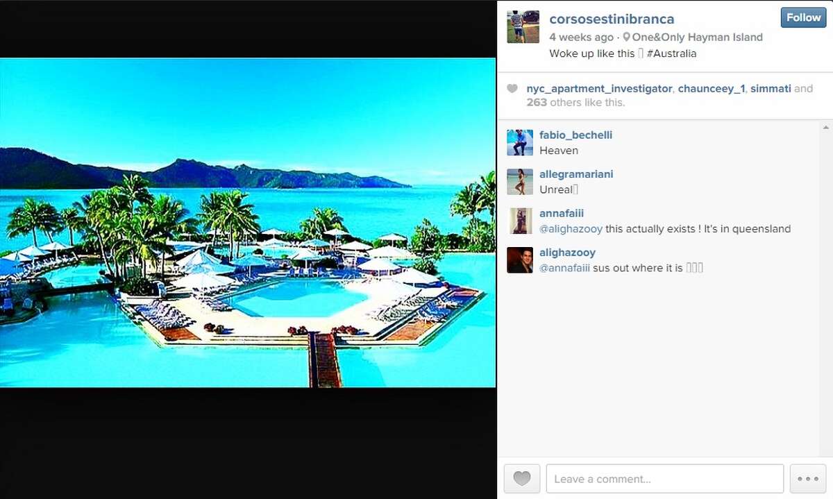Screen dimensions: 833x499
Task: Open annafaiii's avatar thumbnail
Action: pos(520,221)
